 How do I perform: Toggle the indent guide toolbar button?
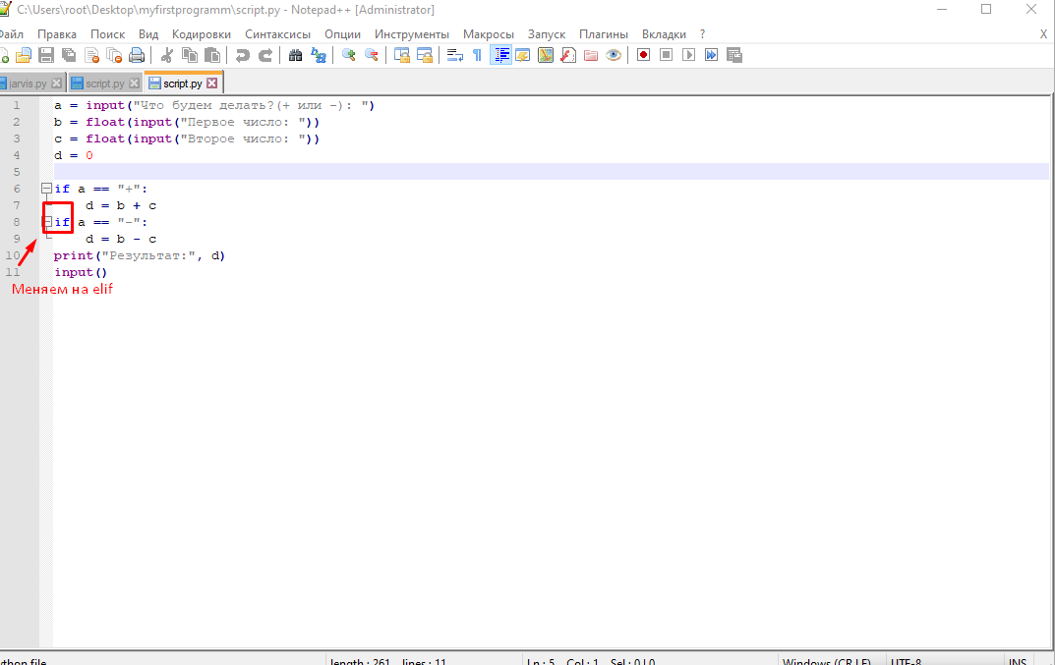(500, 55)
